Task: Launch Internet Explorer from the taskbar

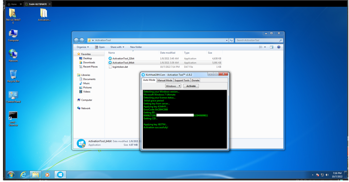Action: 23,174
